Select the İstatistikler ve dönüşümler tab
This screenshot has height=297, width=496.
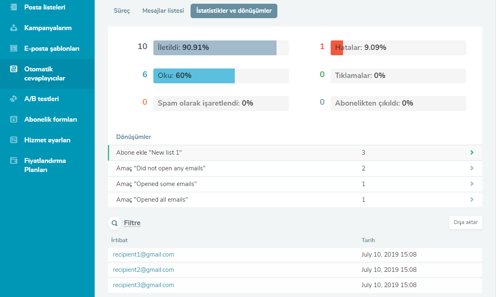(x=234, y=11)
